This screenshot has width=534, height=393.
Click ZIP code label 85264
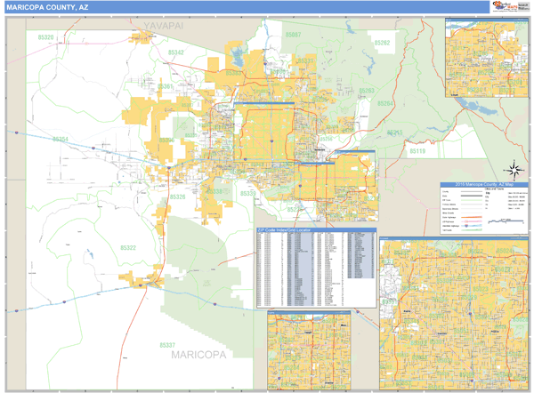pos(385,103)
